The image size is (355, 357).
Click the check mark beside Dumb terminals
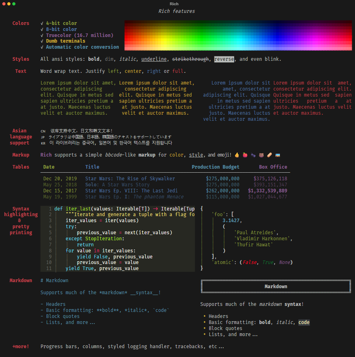[42, 41]
